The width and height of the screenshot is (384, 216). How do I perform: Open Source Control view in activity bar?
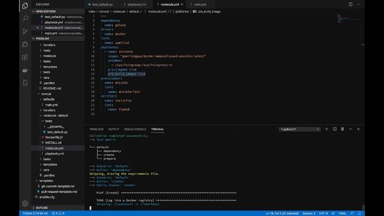pos(25,31)
